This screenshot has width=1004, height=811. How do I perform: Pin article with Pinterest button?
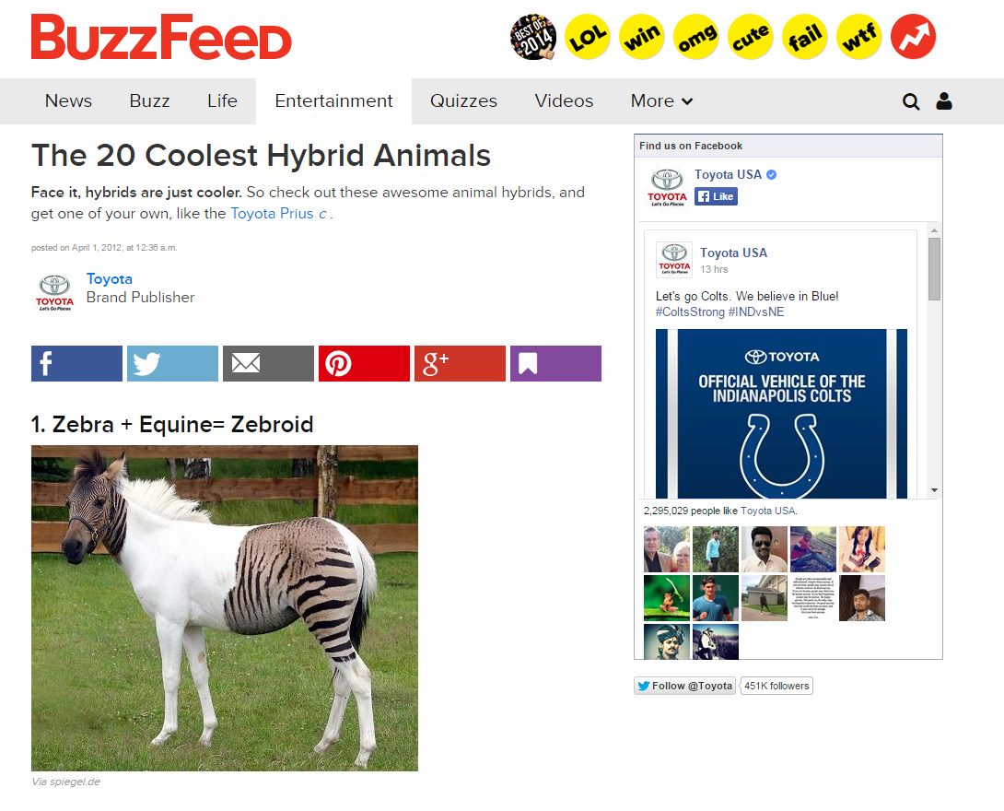click(364, 363)
